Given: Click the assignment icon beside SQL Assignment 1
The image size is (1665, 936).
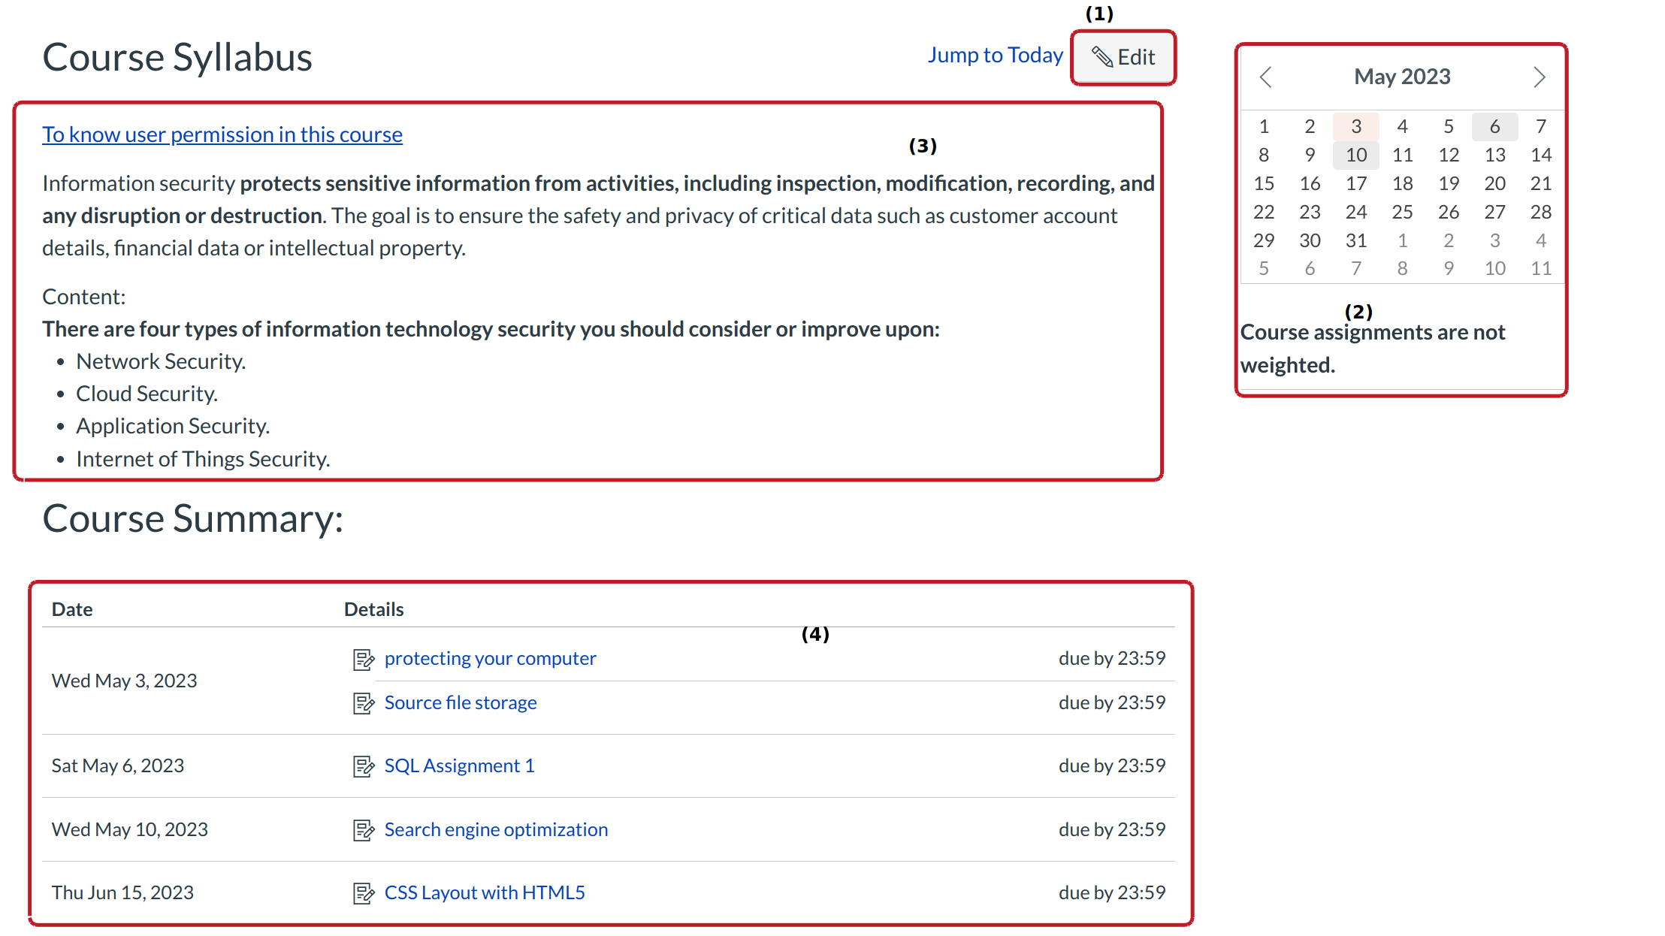Looking at the screenshot, I should 364,766.
